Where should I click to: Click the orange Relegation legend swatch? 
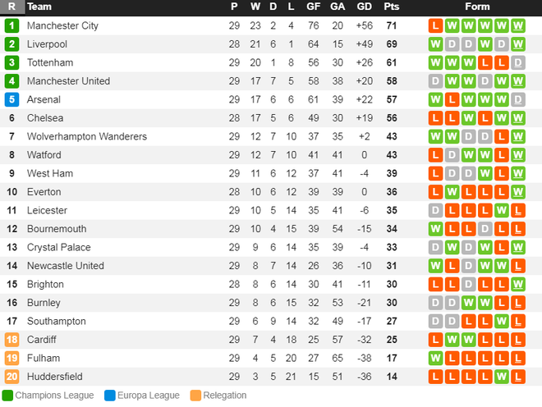point(195,396)
